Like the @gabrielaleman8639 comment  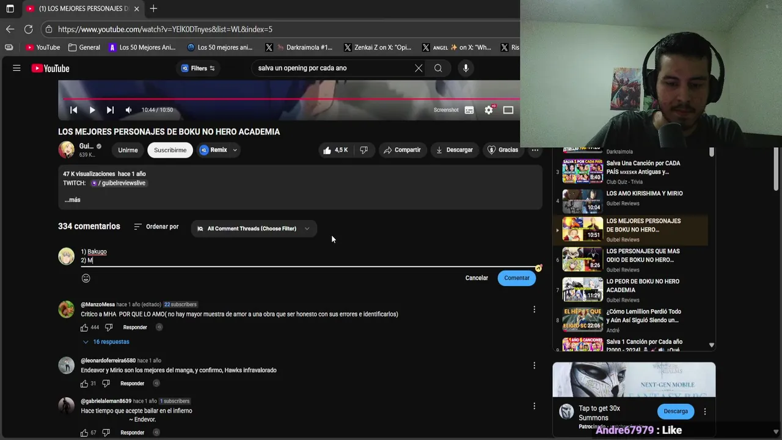pos(84,433)
